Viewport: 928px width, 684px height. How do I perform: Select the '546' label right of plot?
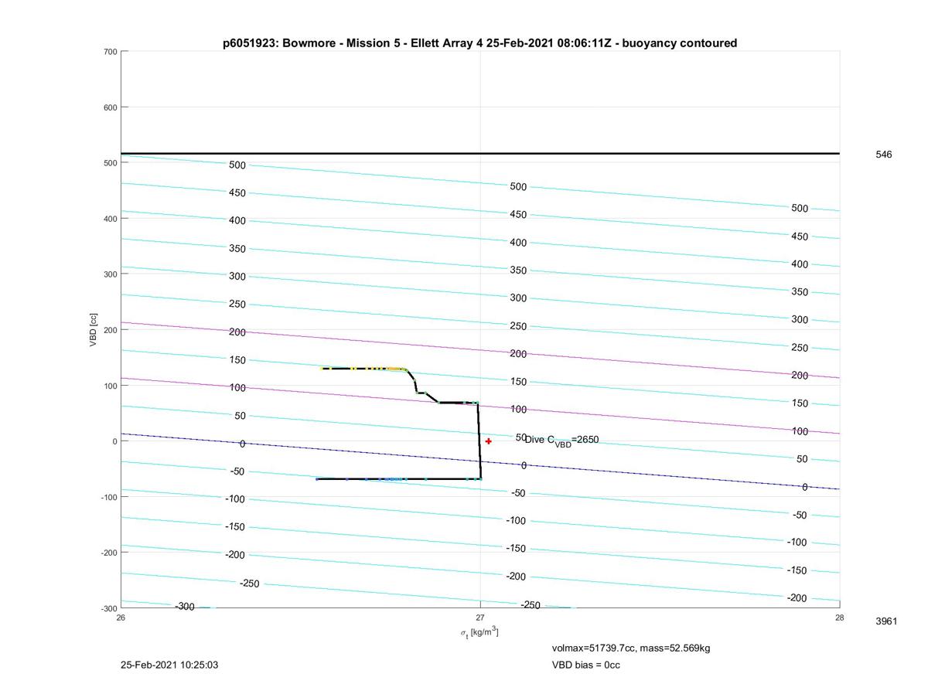(x=883, y=155)
